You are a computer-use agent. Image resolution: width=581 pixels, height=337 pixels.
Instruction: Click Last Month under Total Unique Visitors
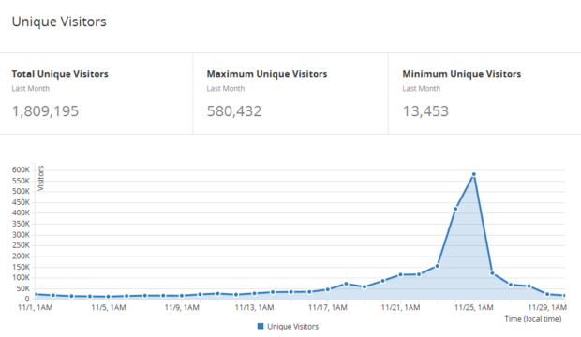pos(30,89)
